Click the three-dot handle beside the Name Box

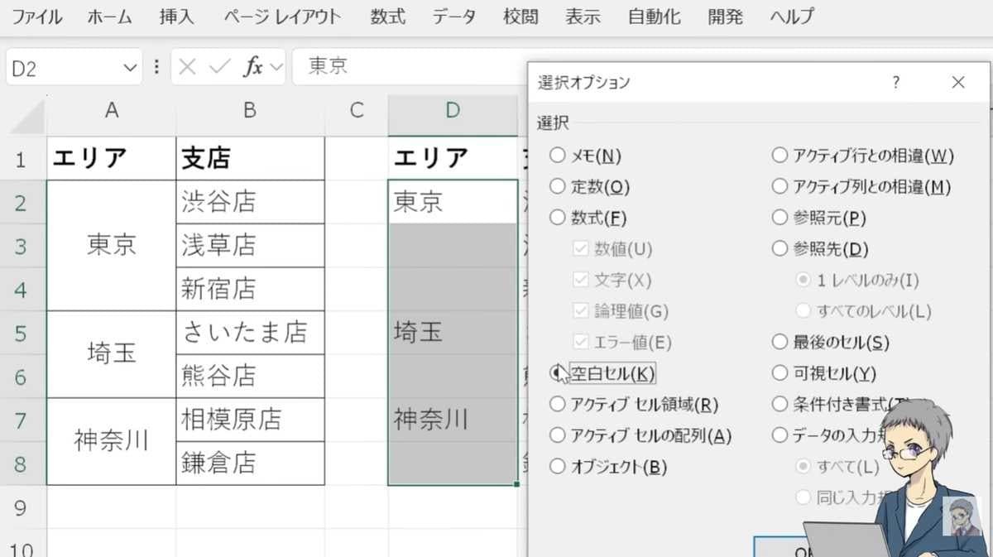[156, 67]
